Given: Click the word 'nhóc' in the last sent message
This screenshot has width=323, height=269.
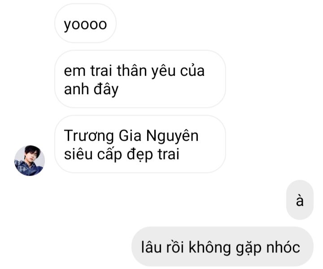Looking at the screenshot, I should pos(284,247).
